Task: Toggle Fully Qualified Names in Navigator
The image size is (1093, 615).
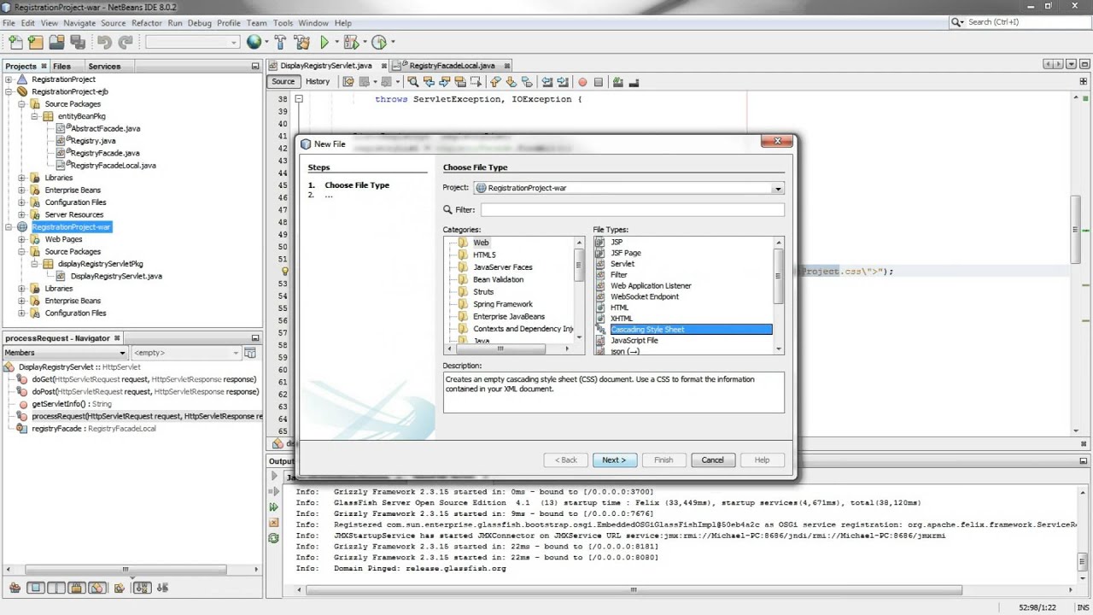Action: [119, 588]
